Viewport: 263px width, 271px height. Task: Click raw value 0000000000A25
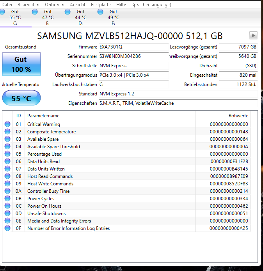229,228
